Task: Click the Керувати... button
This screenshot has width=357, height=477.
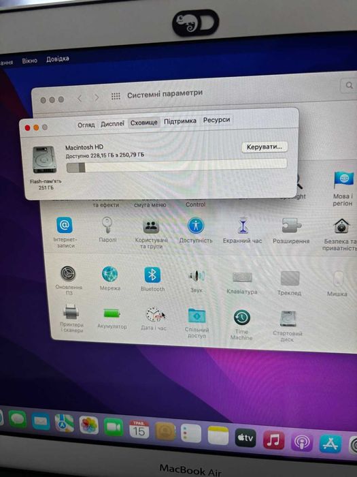Action: [265, 147]
